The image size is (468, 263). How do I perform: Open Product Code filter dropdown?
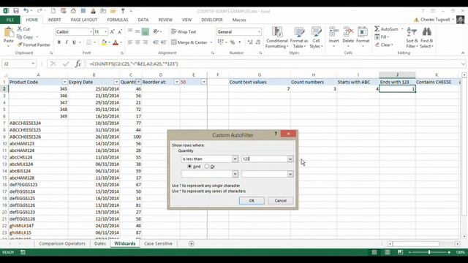pyautogui.click(x=64, y=82)
